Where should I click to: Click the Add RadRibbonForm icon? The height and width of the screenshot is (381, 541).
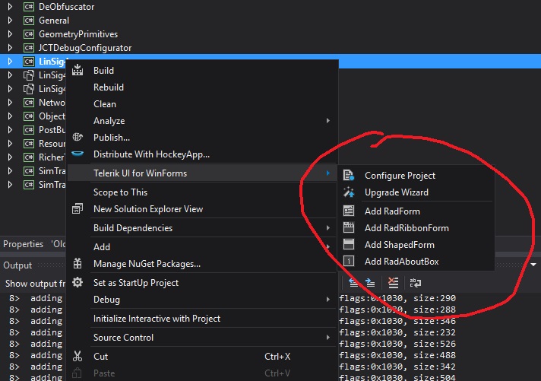point(349,228)
